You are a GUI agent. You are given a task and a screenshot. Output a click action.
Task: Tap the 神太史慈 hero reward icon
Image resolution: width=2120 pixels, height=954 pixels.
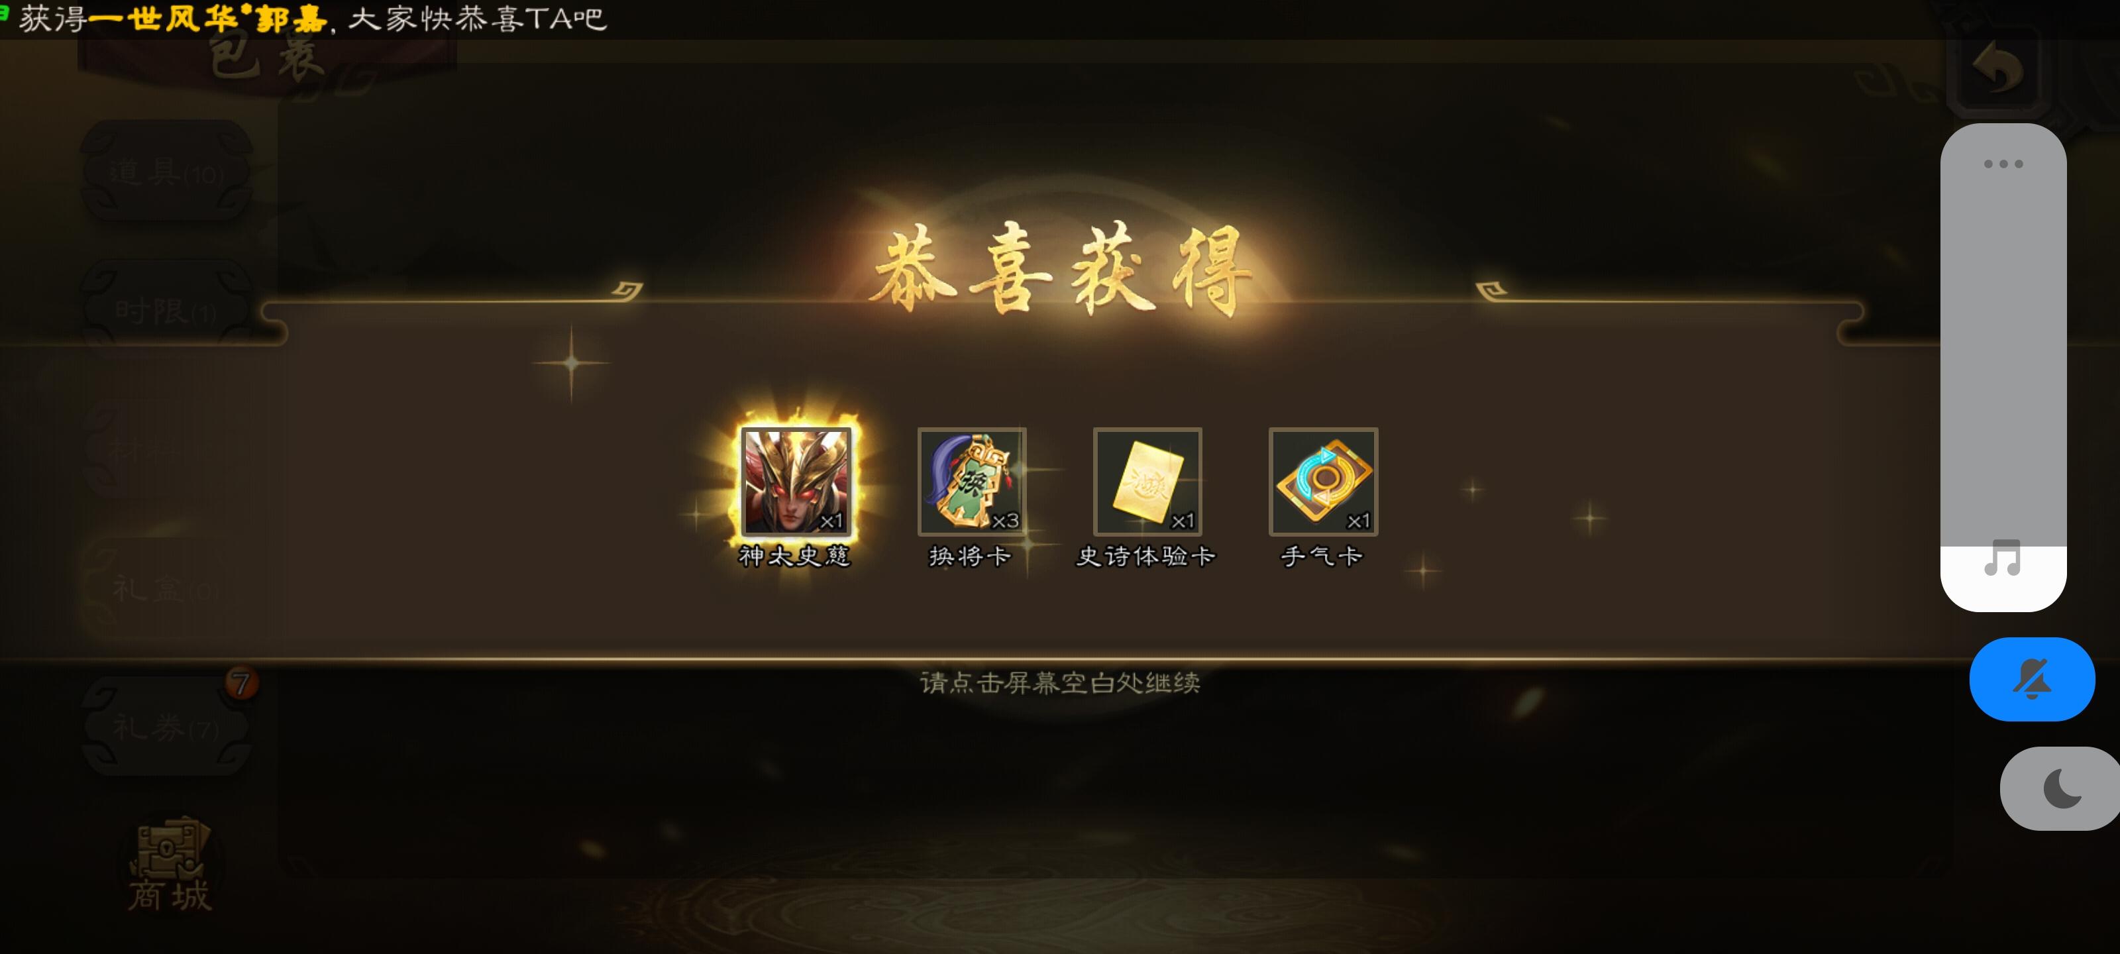pos(796,482)
